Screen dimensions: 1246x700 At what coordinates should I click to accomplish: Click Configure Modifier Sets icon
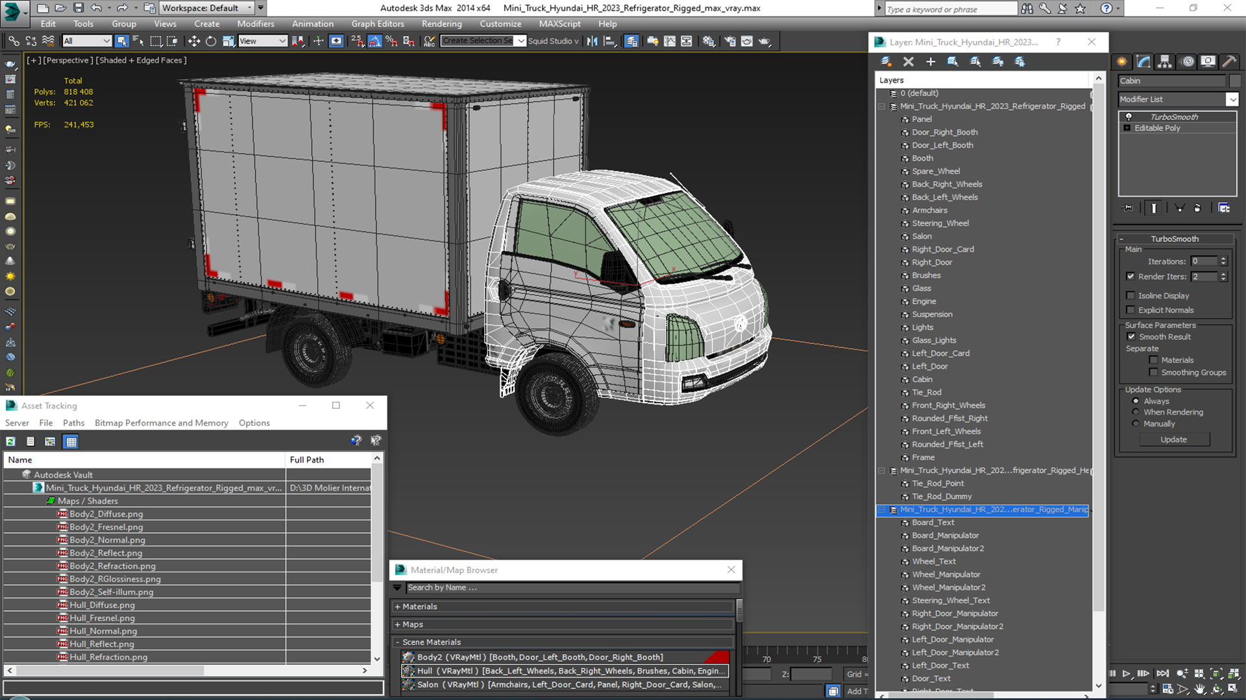(1224, 208)
